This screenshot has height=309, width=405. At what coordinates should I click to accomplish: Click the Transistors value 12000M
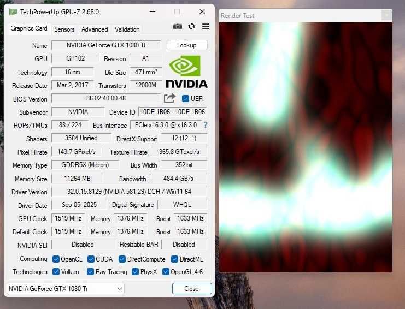point(146,85)
